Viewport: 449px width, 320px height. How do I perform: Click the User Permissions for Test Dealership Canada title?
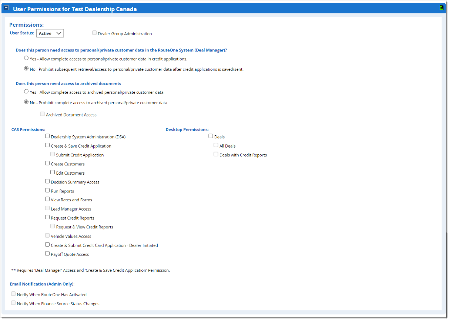[75, 9]
